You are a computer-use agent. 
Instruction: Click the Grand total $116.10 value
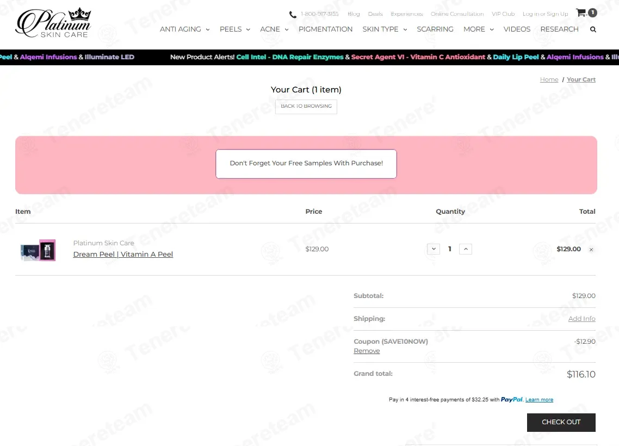581,374
